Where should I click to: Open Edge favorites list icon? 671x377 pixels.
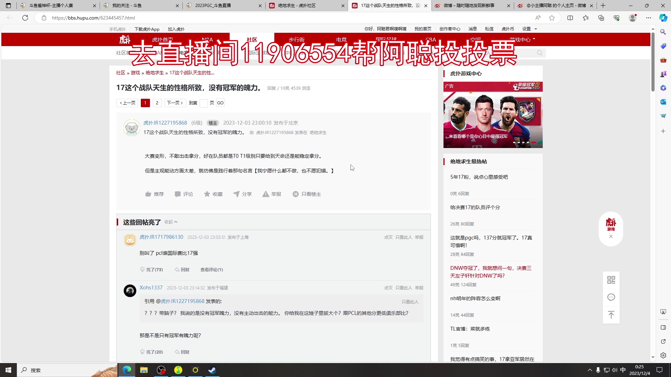point(586,18)
